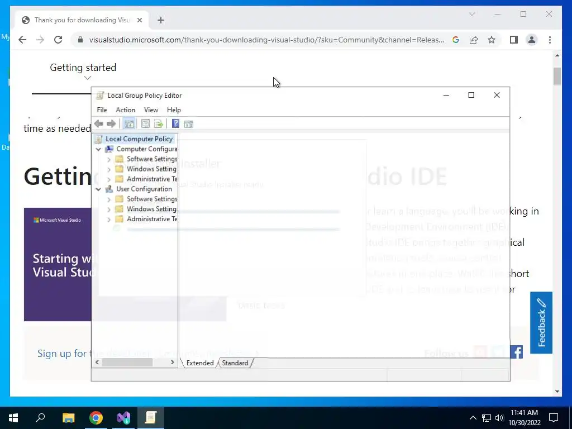Open the File menu in Group Policy Editor
Screen dimensions: 572x429
[102, 110]
